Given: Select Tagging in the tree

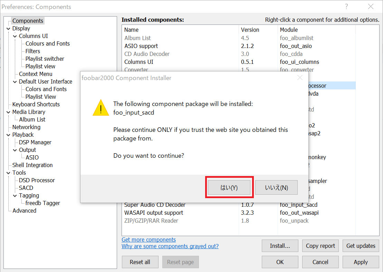Looking at the screenshot, I should 29,195.
